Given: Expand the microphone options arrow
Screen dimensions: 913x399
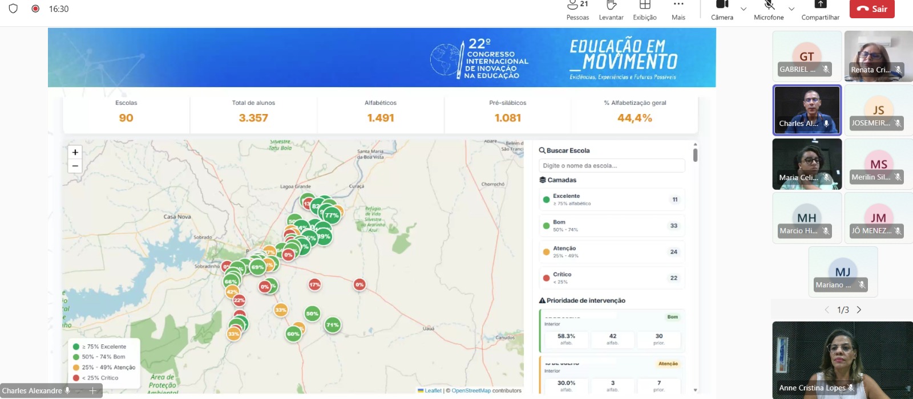Looking at the screenshot, I should coord(791,9).
